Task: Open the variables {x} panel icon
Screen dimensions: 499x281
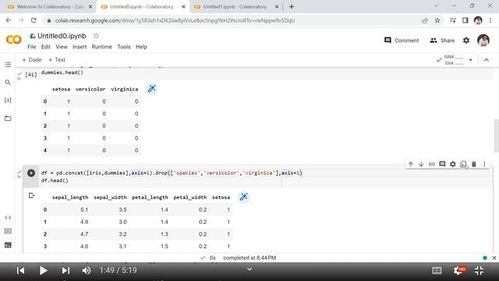Action: point(8,101)
